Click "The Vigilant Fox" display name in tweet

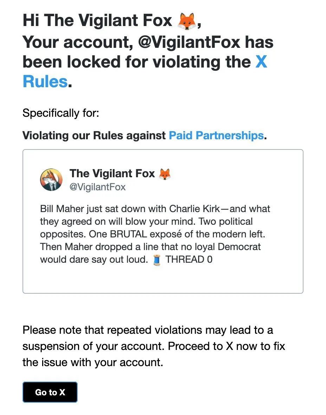click(112, 173)
